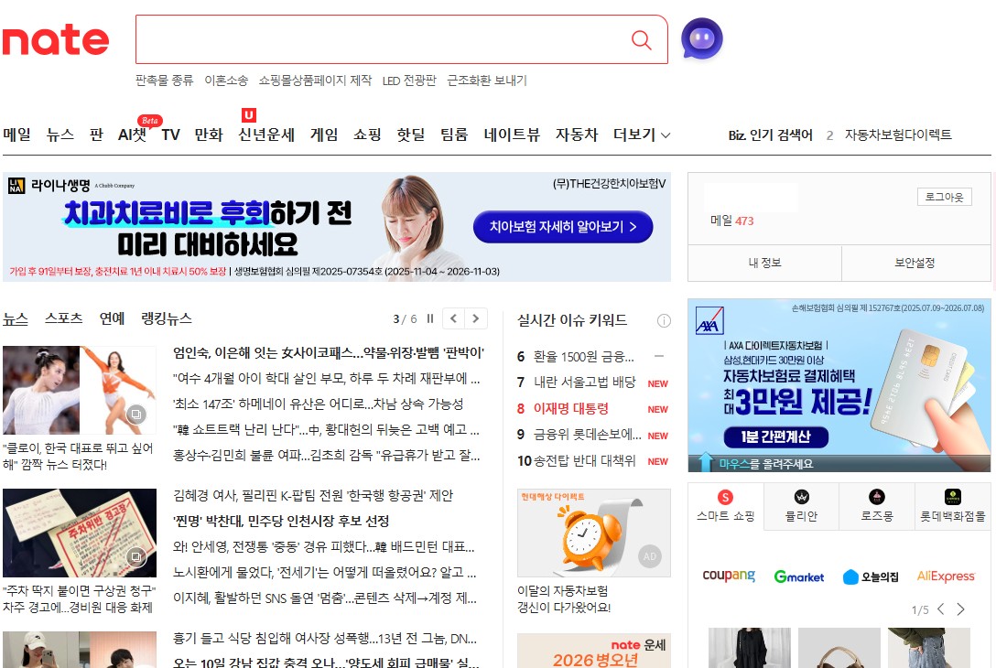The image size is (996, 668).
Task: Click 치아보험 자세히 알아보기 button
Action: tap(563, 227)
